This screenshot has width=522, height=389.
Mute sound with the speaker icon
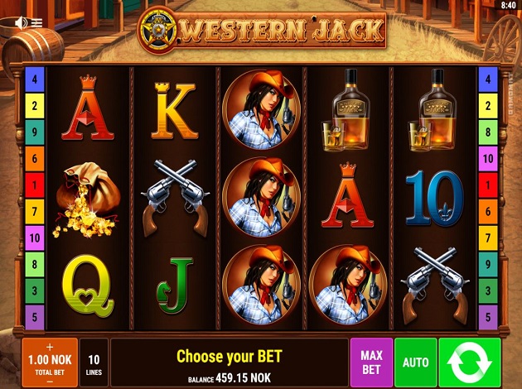pyautogui.click(x=22, y=23)
